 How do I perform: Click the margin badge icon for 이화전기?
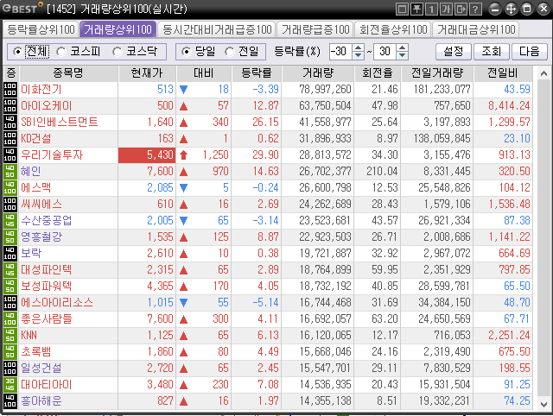(10, 90)
